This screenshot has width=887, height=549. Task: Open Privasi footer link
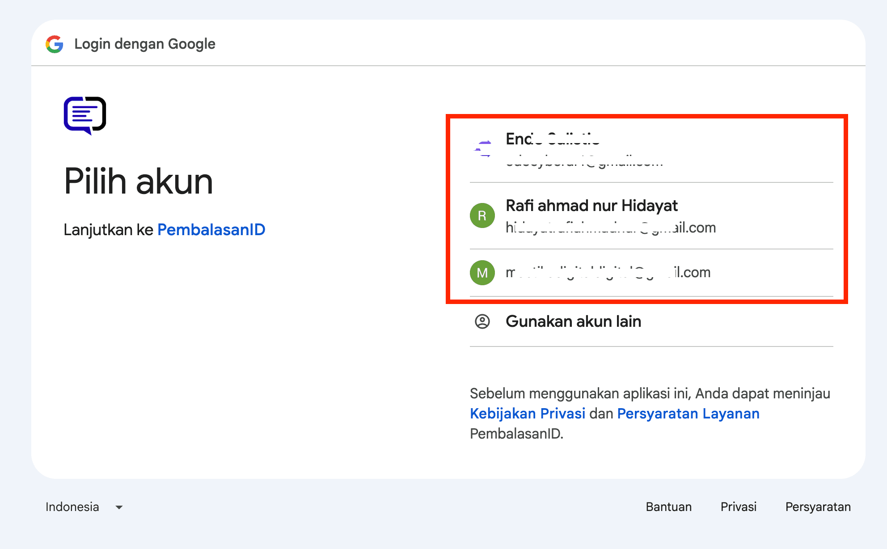pyautogui.click(x=739, y=507)
